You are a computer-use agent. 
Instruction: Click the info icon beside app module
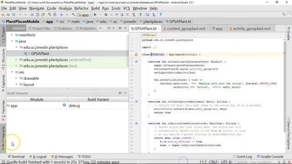(x=64, y=105)
